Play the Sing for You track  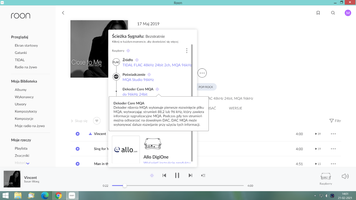tap(77, 149)
